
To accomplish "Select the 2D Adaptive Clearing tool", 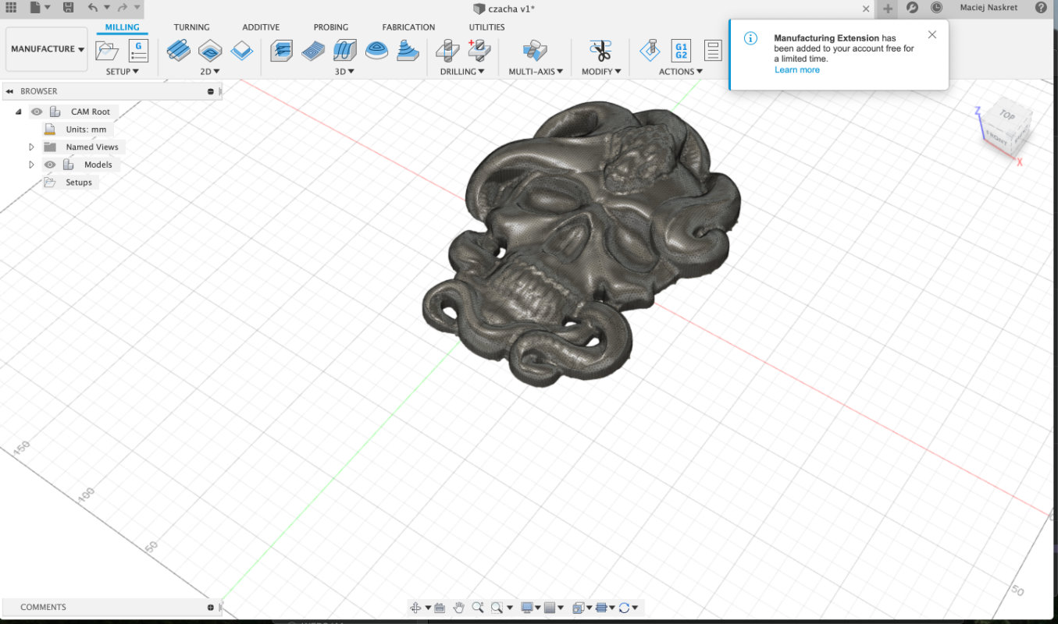I will click(178, 51).
